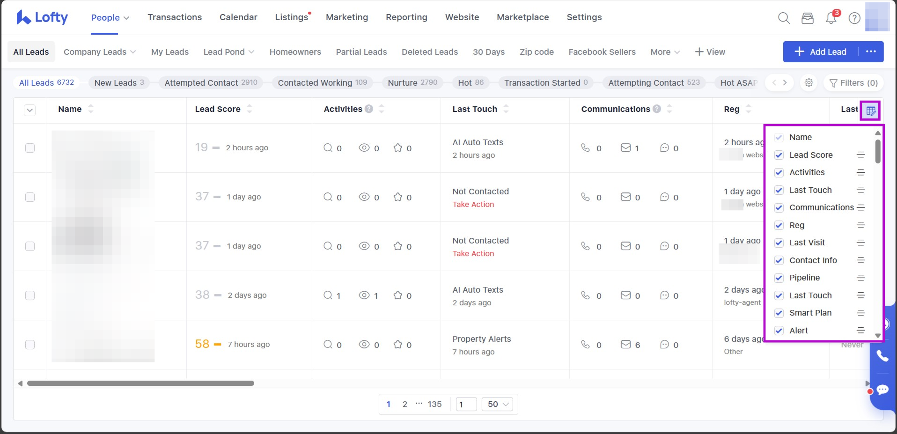The width and height of the screenshot is (897, 434).
Task: Open the 50 per page dropdown
Action: coord(497,404)
